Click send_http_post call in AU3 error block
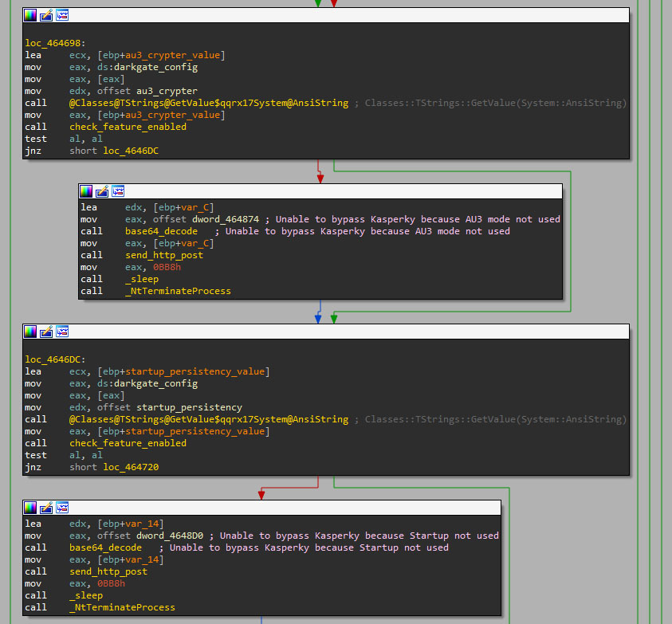The height and width of the screenshot is (624, 672). click(x=164, y=255)
